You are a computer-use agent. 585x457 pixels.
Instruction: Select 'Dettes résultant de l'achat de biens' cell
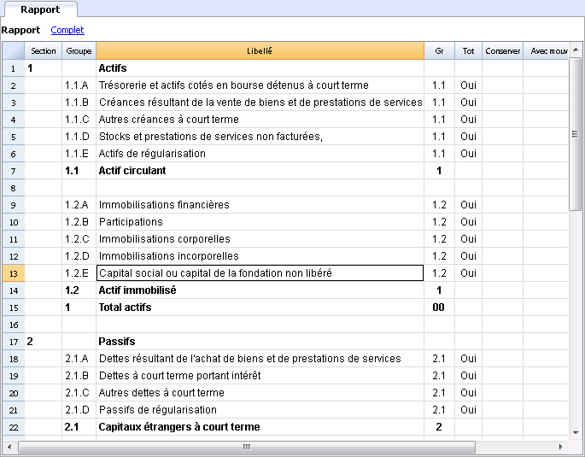click(260, 359)
